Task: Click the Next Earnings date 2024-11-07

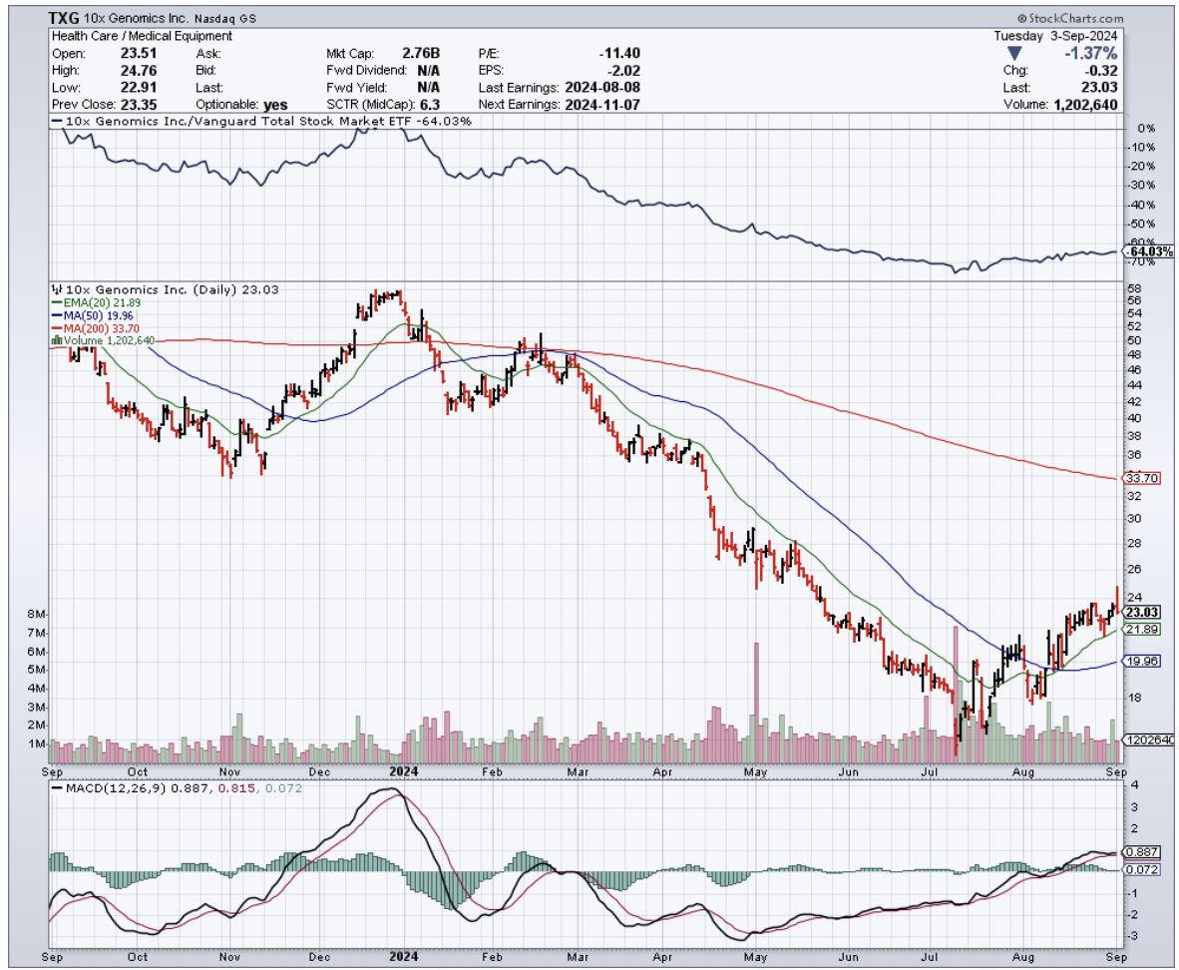Action: click(603, 104)
